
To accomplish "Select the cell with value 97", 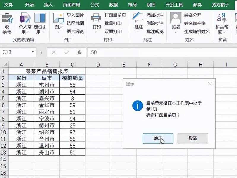I will point(72,132).
